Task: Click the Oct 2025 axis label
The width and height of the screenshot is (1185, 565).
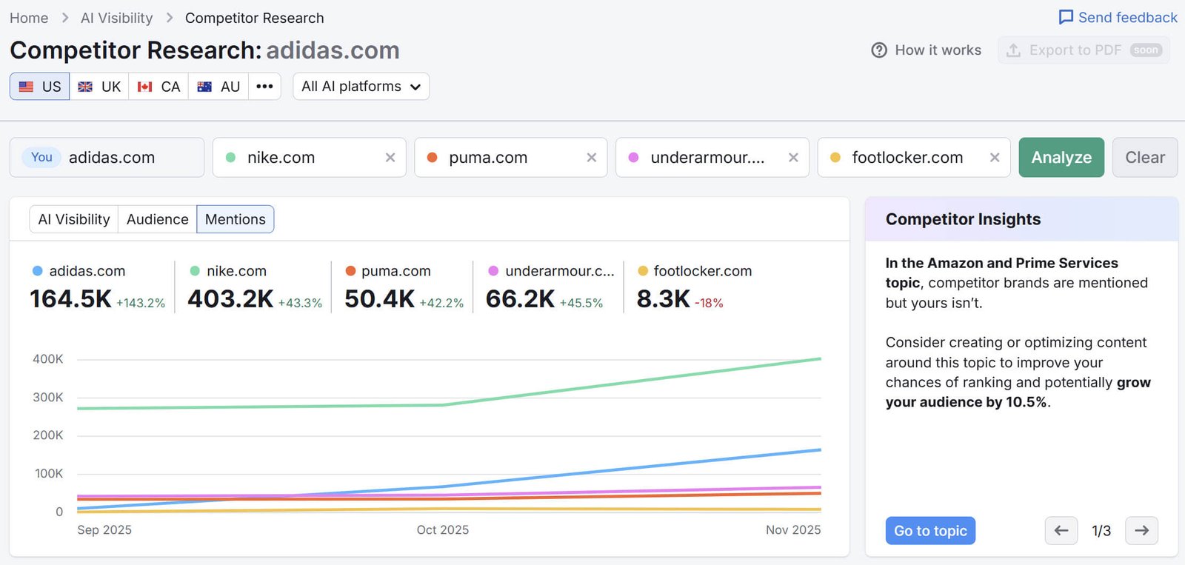Action: (x=443, y=529)
